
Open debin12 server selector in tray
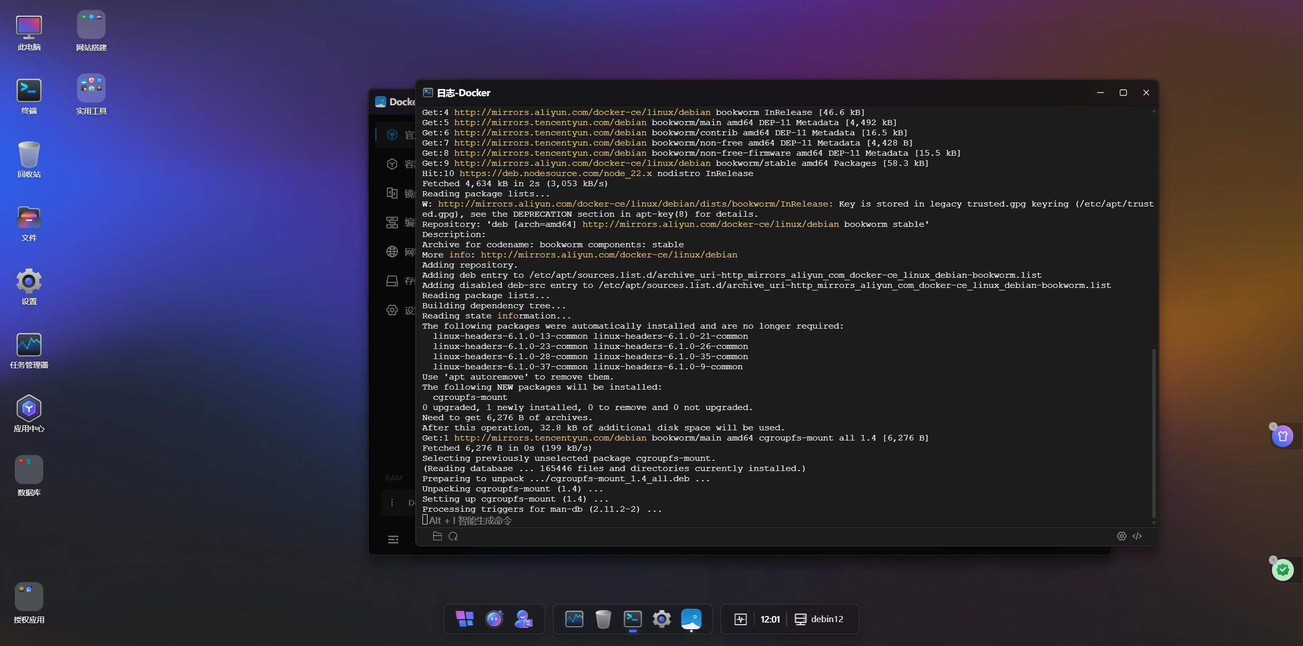819,619
